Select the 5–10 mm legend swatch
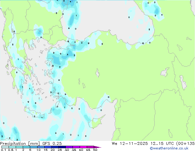This screenshot has height=151, width=195. pyautogui.click(x=34, y=147)
